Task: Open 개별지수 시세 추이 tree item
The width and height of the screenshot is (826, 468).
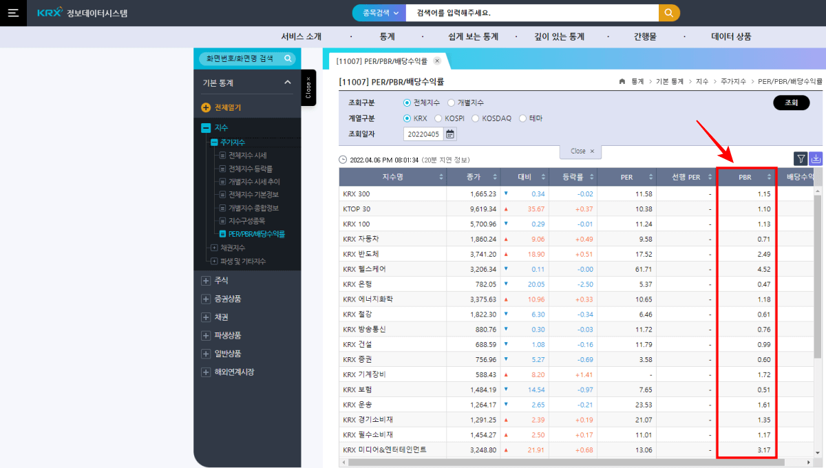Action: (254, 182)
